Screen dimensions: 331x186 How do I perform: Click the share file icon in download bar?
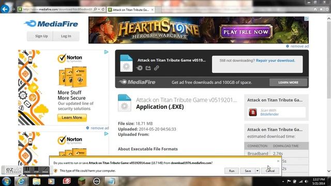coord(148,68)
